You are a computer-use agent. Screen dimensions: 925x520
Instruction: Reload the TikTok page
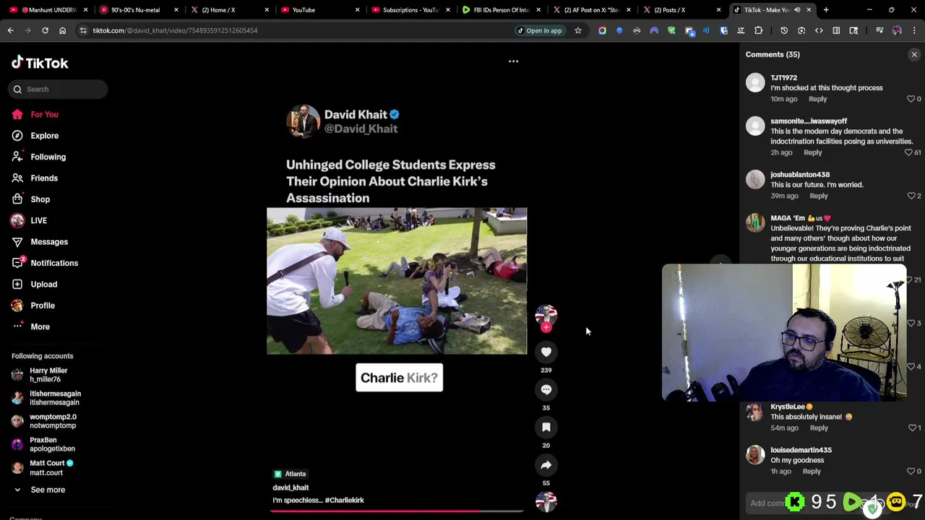[x=45, y=30]
